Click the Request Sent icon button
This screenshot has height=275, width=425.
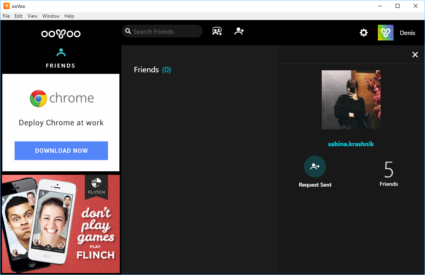tap(315, 167)
